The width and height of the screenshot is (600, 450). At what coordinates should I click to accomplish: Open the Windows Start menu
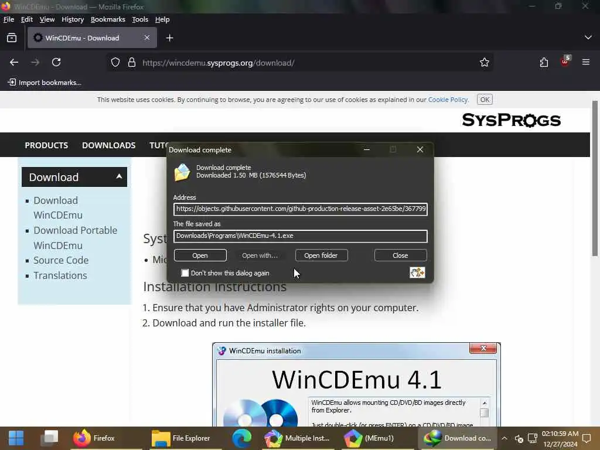[16, 438]
